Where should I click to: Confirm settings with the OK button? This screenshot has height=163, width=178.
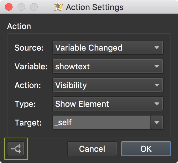(x=146, y=149)
